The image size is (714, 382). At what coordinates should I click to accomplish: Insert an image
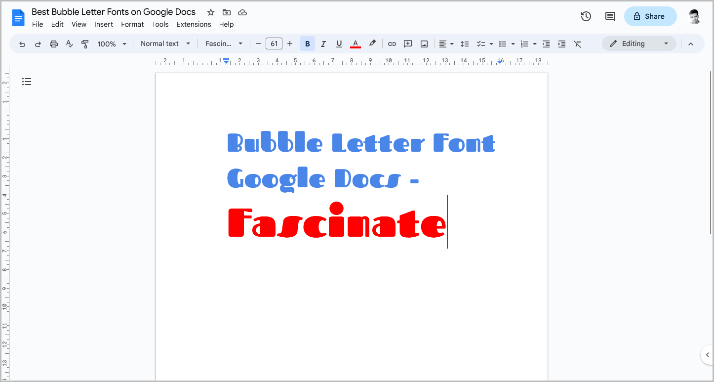pos(424,43)
